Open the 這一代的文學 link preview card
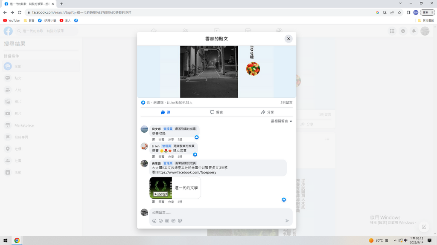The image size is (437, 245). tap(175, 188)
